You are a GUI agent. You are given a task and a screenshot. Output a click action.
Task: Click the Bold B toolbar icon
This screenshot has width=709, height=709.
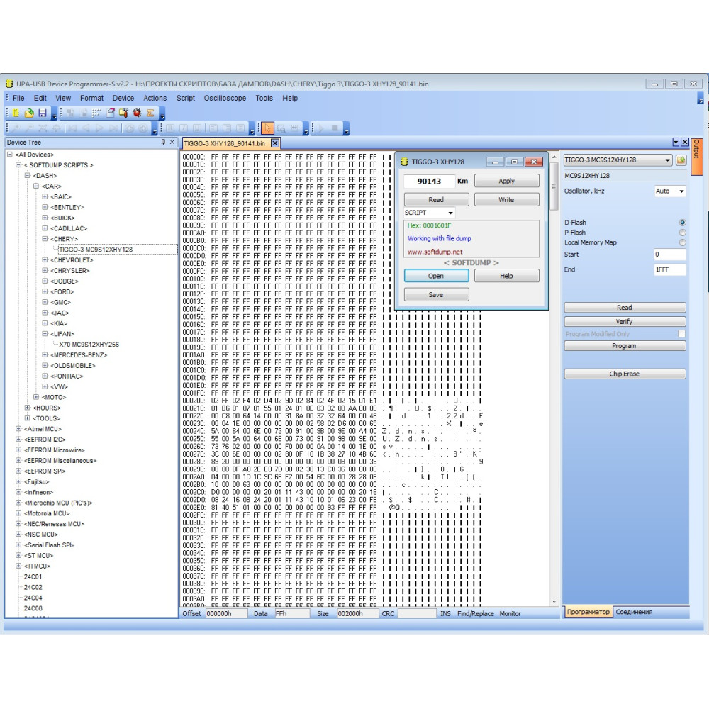point(170,128)
